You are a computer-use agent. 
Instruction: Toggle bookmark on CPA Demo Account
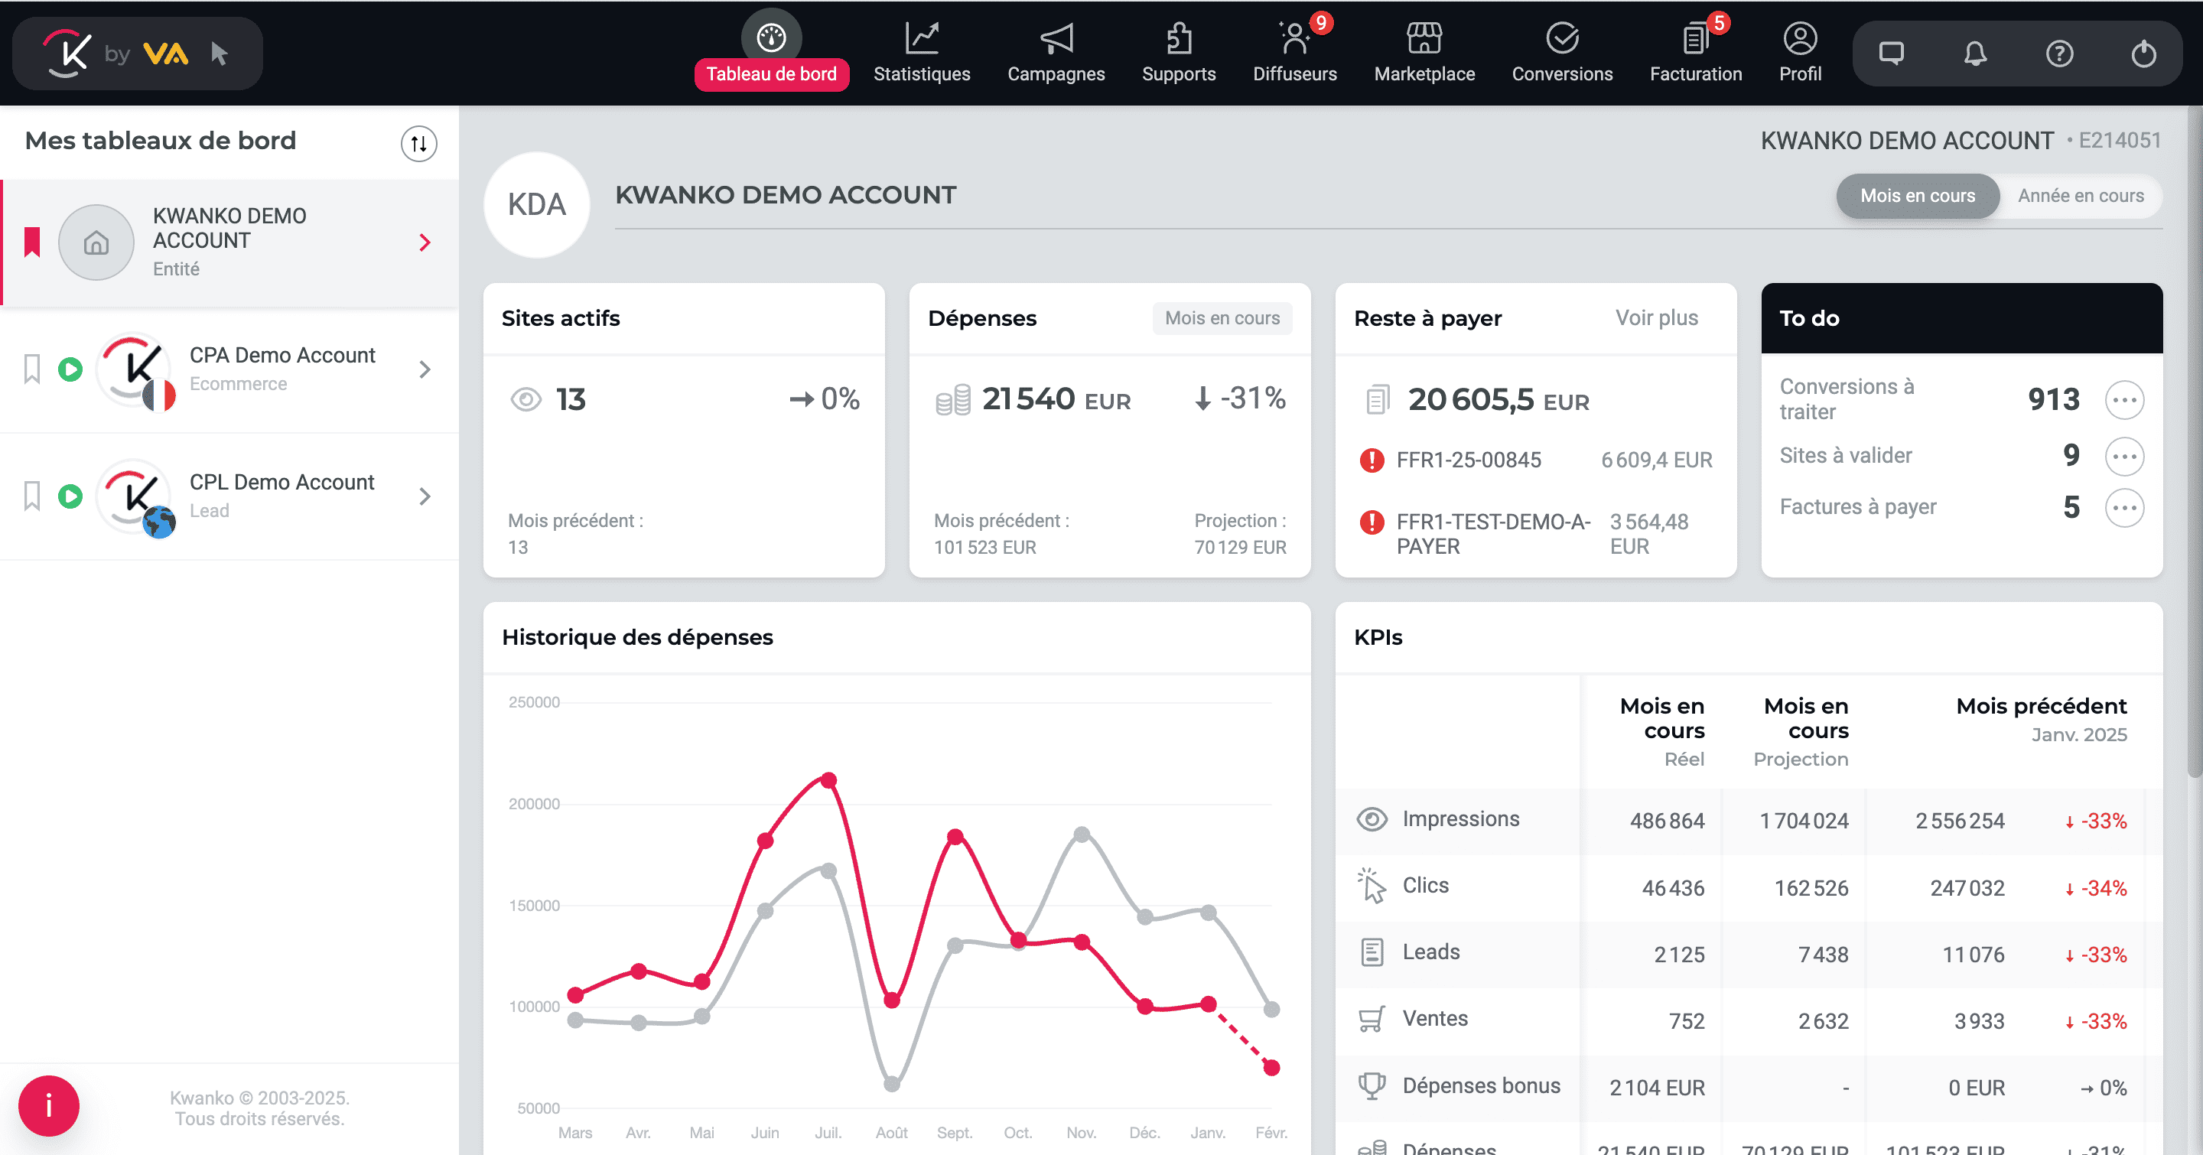coord(31,369)
